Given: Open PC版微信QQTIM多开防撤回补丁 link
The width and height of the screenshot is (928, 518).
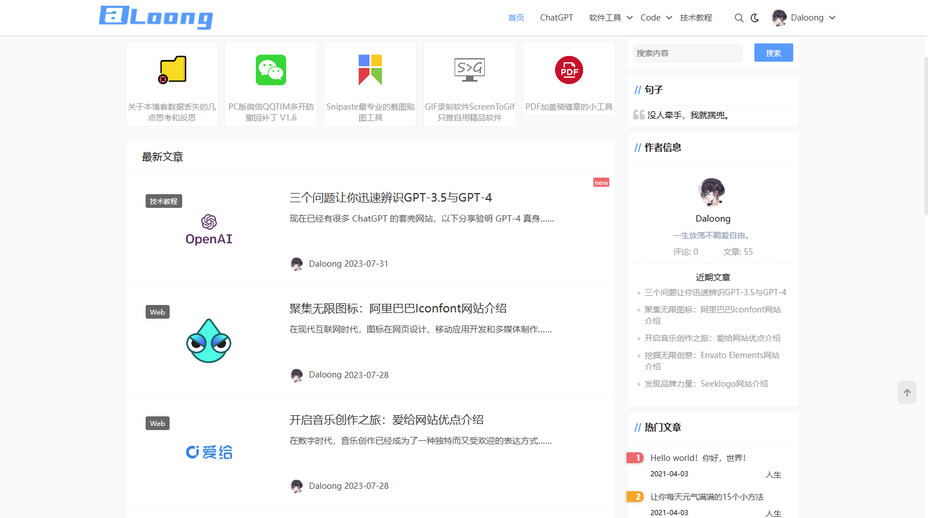Looking at the screenshot, I should (271, 112).
